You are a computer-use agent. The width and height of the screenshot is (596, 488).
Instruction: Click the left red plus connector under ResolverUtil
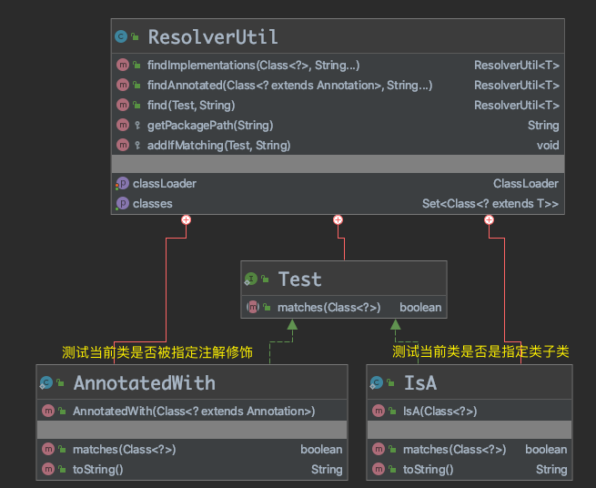tap(186, 219)
